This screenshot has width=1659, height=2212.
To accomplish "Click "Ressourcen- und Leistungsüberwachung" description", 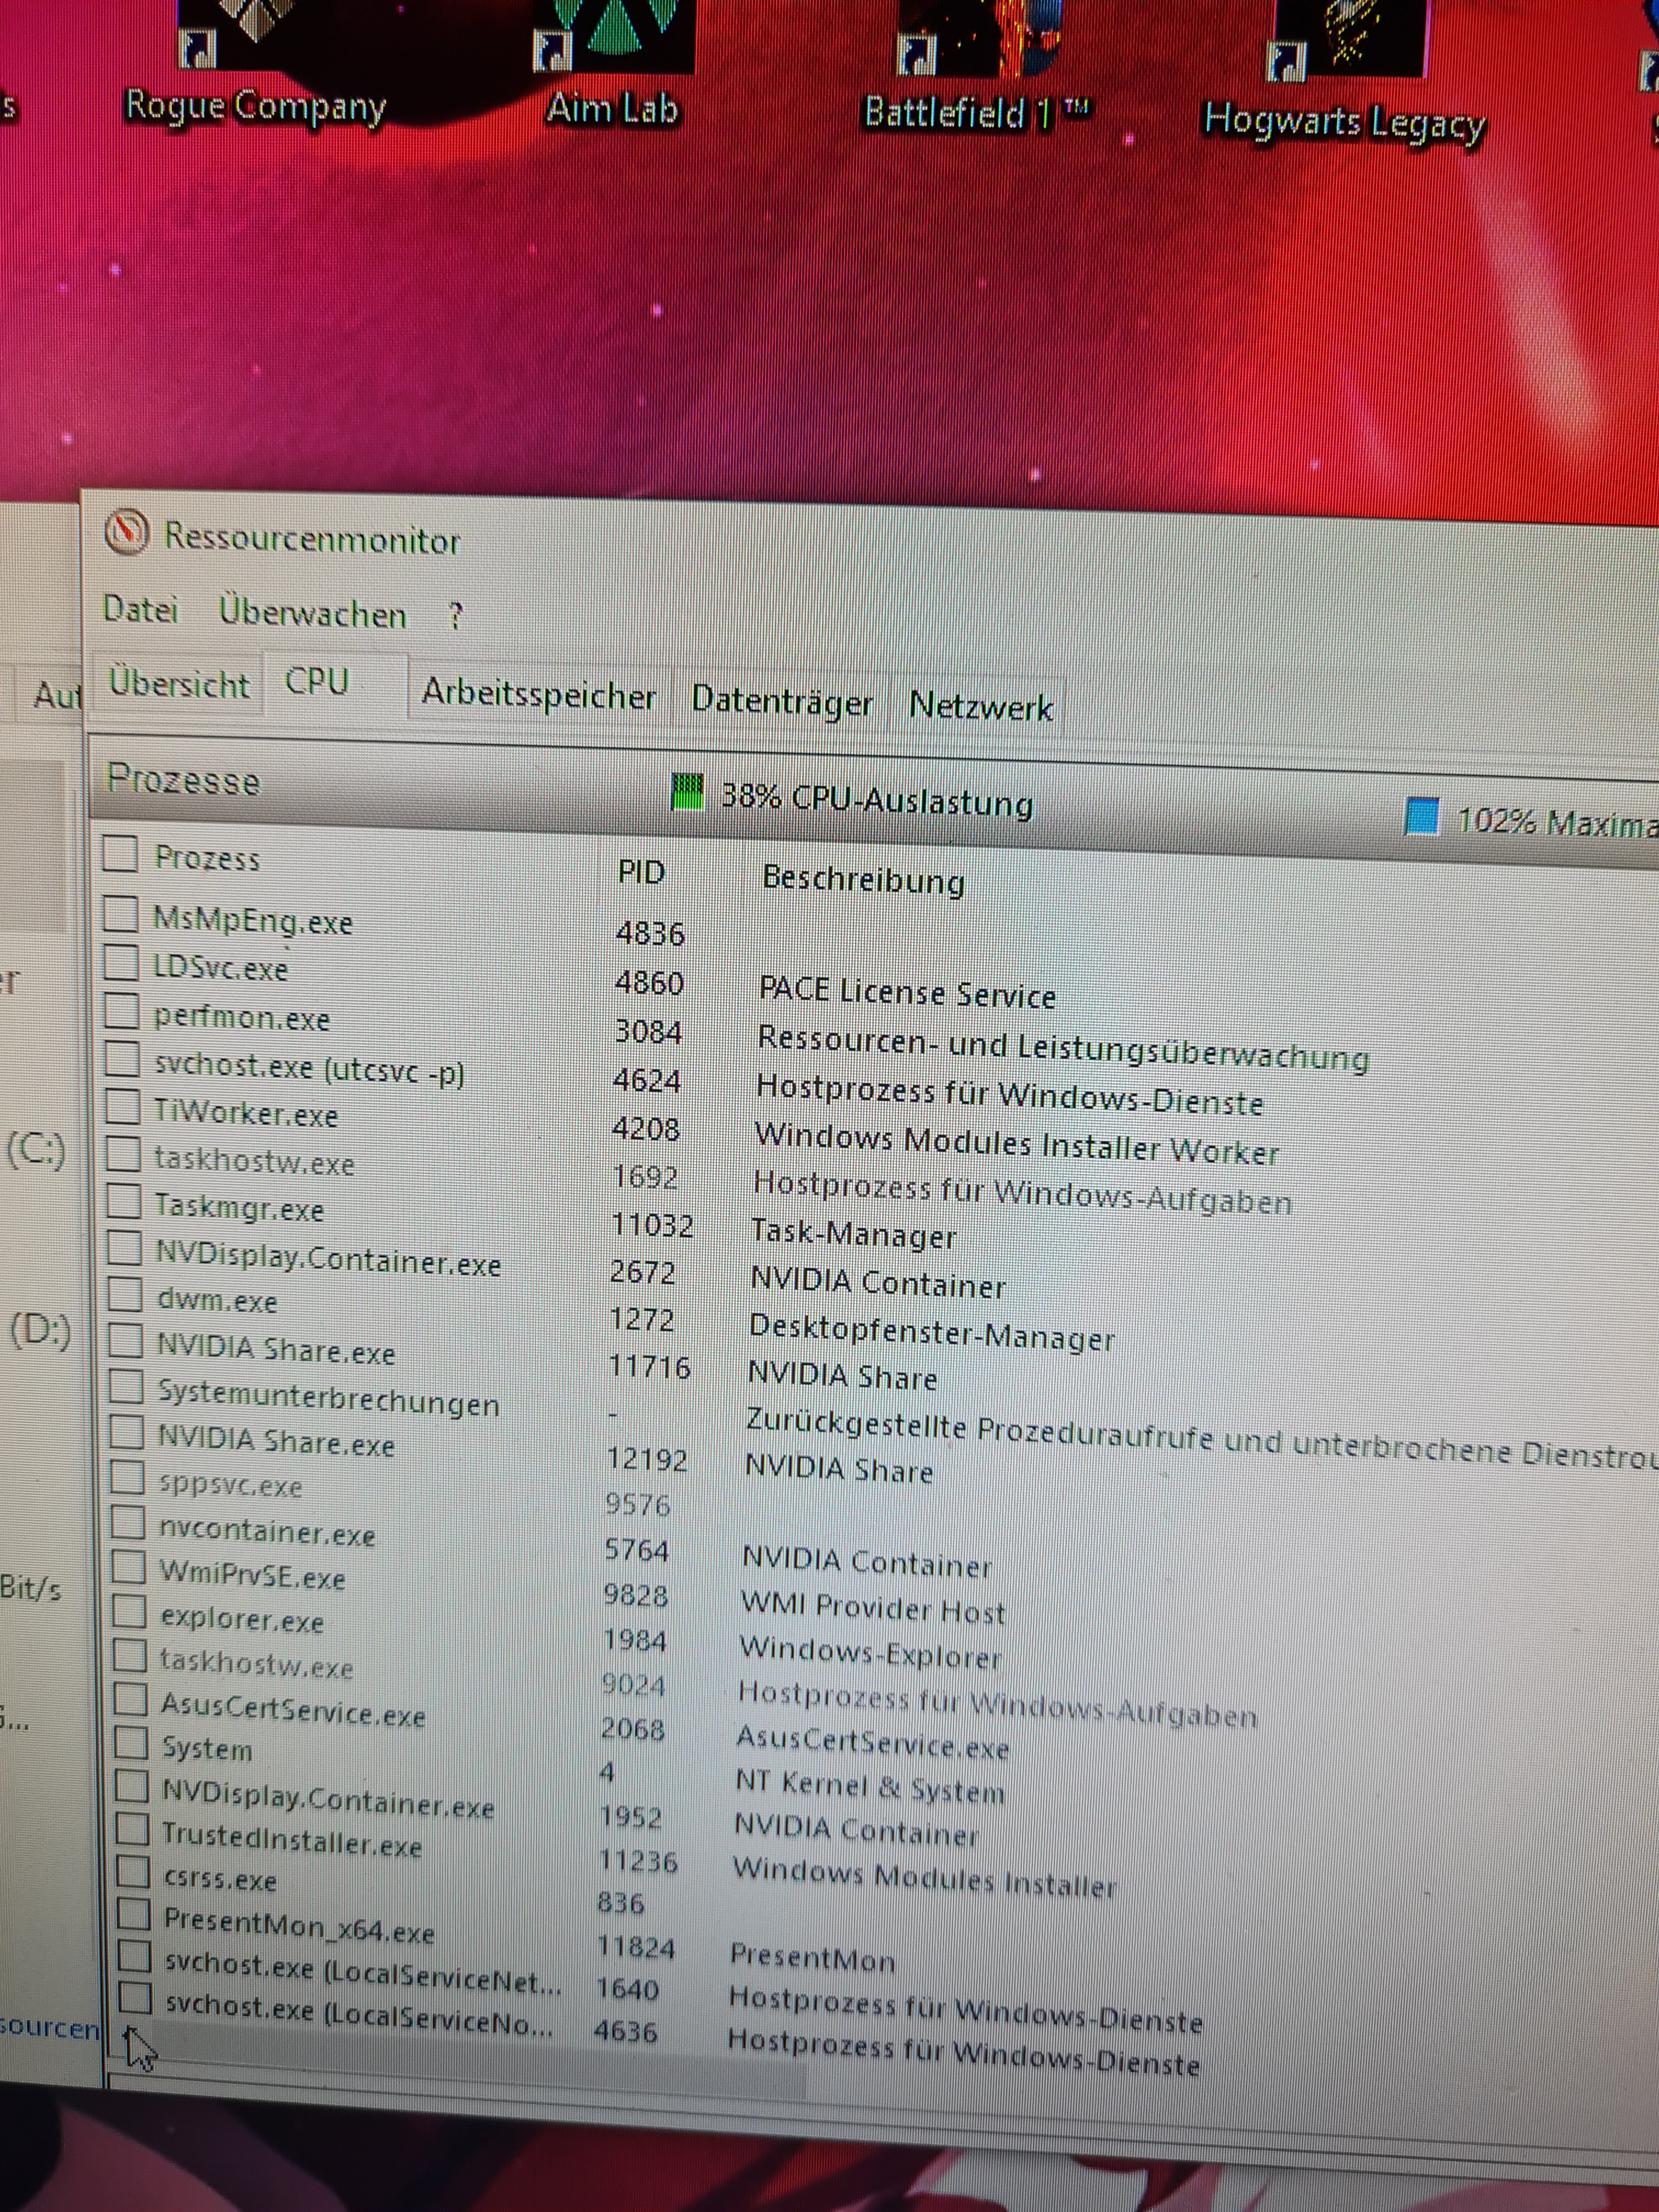I will click(1063, 1048).
